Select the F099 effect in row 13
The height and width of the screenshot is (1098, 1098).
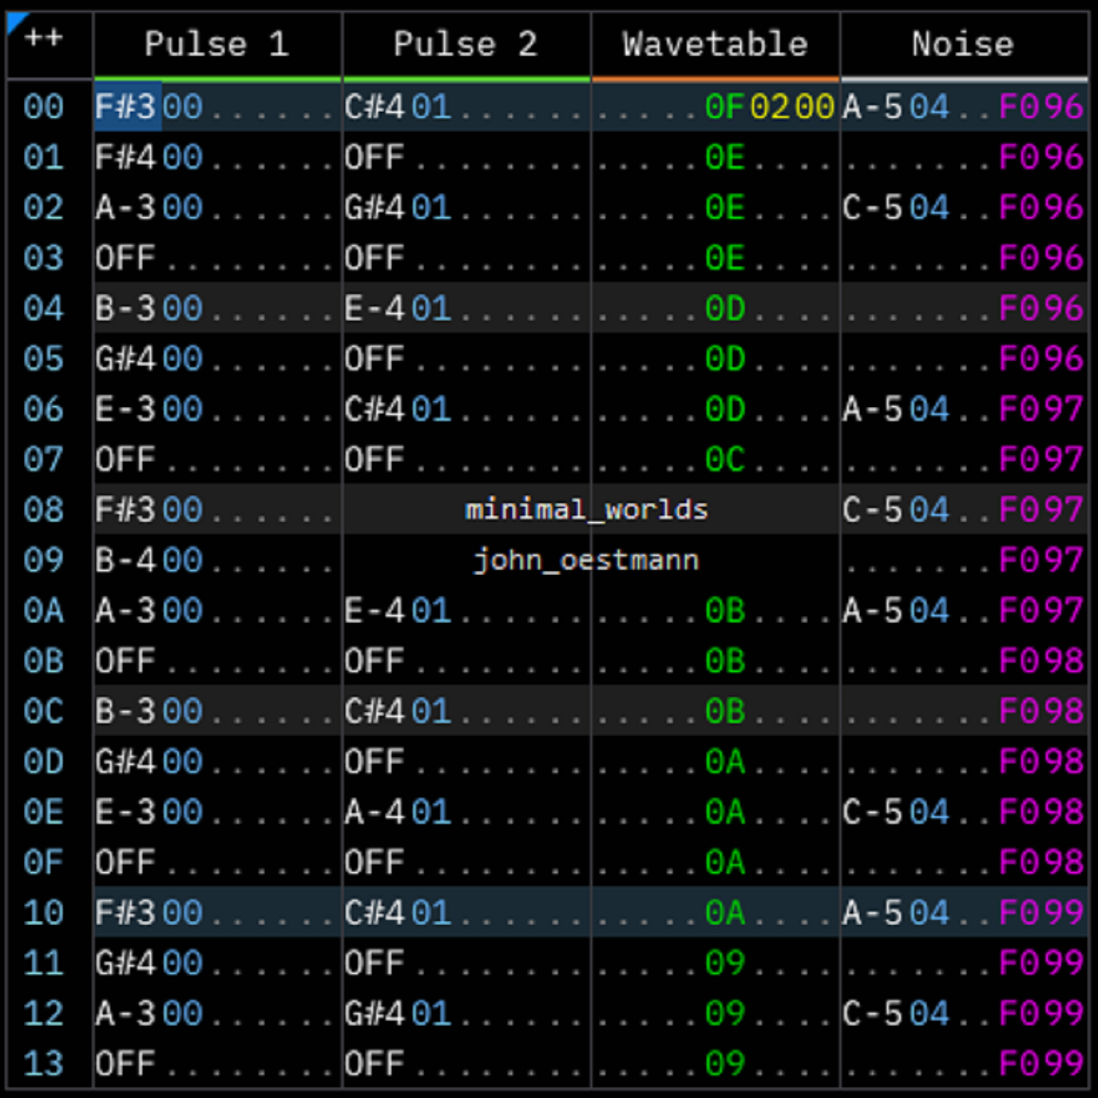pos(1041,1064)
